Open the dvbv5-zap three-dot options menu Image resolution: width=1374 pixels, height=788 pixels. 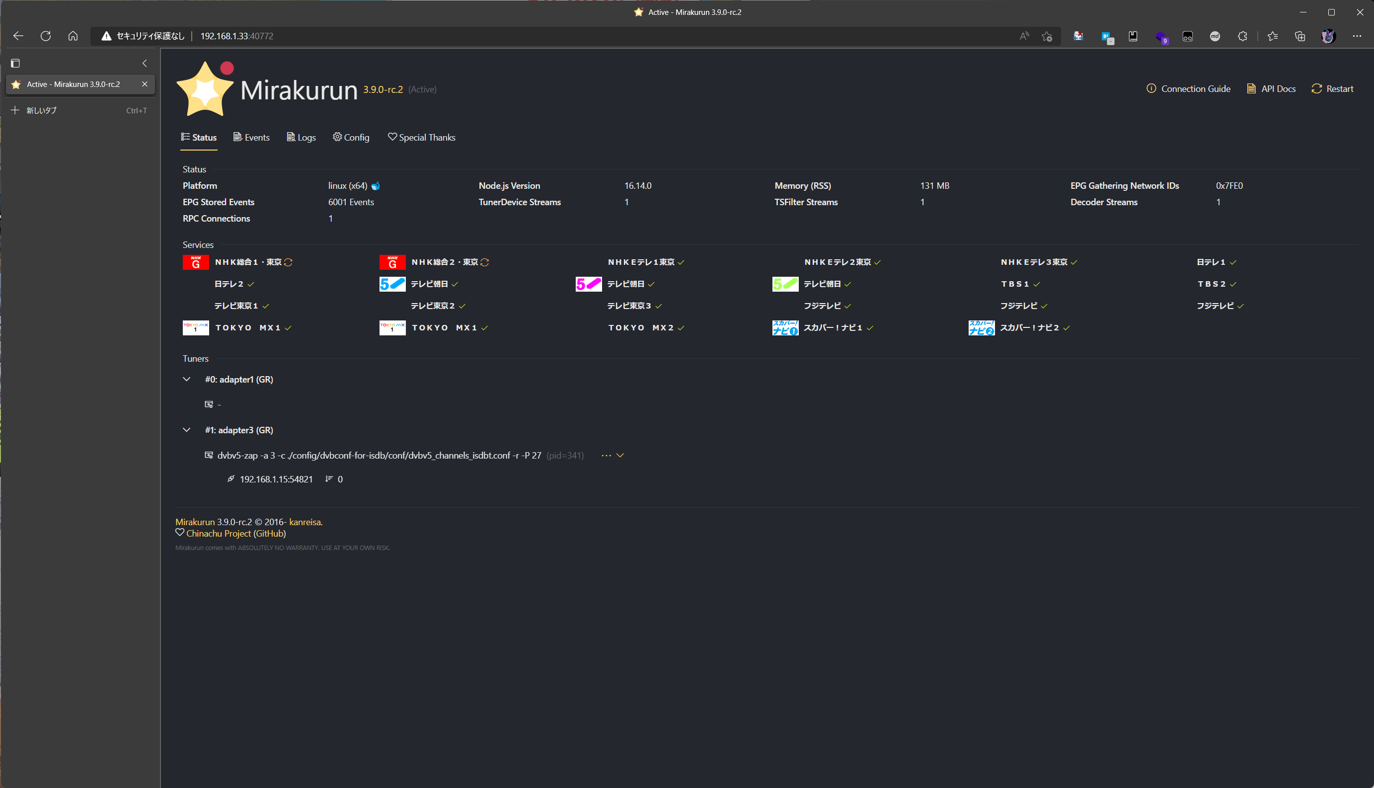pyautogui.click(x=606, y=455)
